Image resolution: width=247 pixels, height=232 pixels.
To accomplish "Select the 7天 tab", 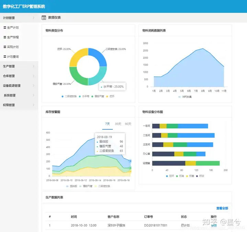I will (107, 124).
